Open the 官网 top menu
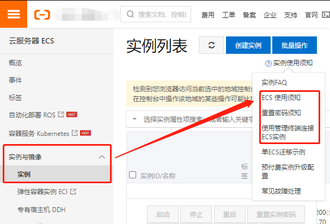The image size is (330, 224). [x=311, y=15]
